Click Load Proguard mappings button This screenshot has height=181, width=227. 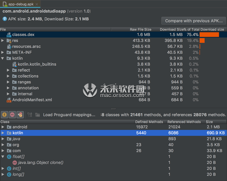tap(69, 115)
